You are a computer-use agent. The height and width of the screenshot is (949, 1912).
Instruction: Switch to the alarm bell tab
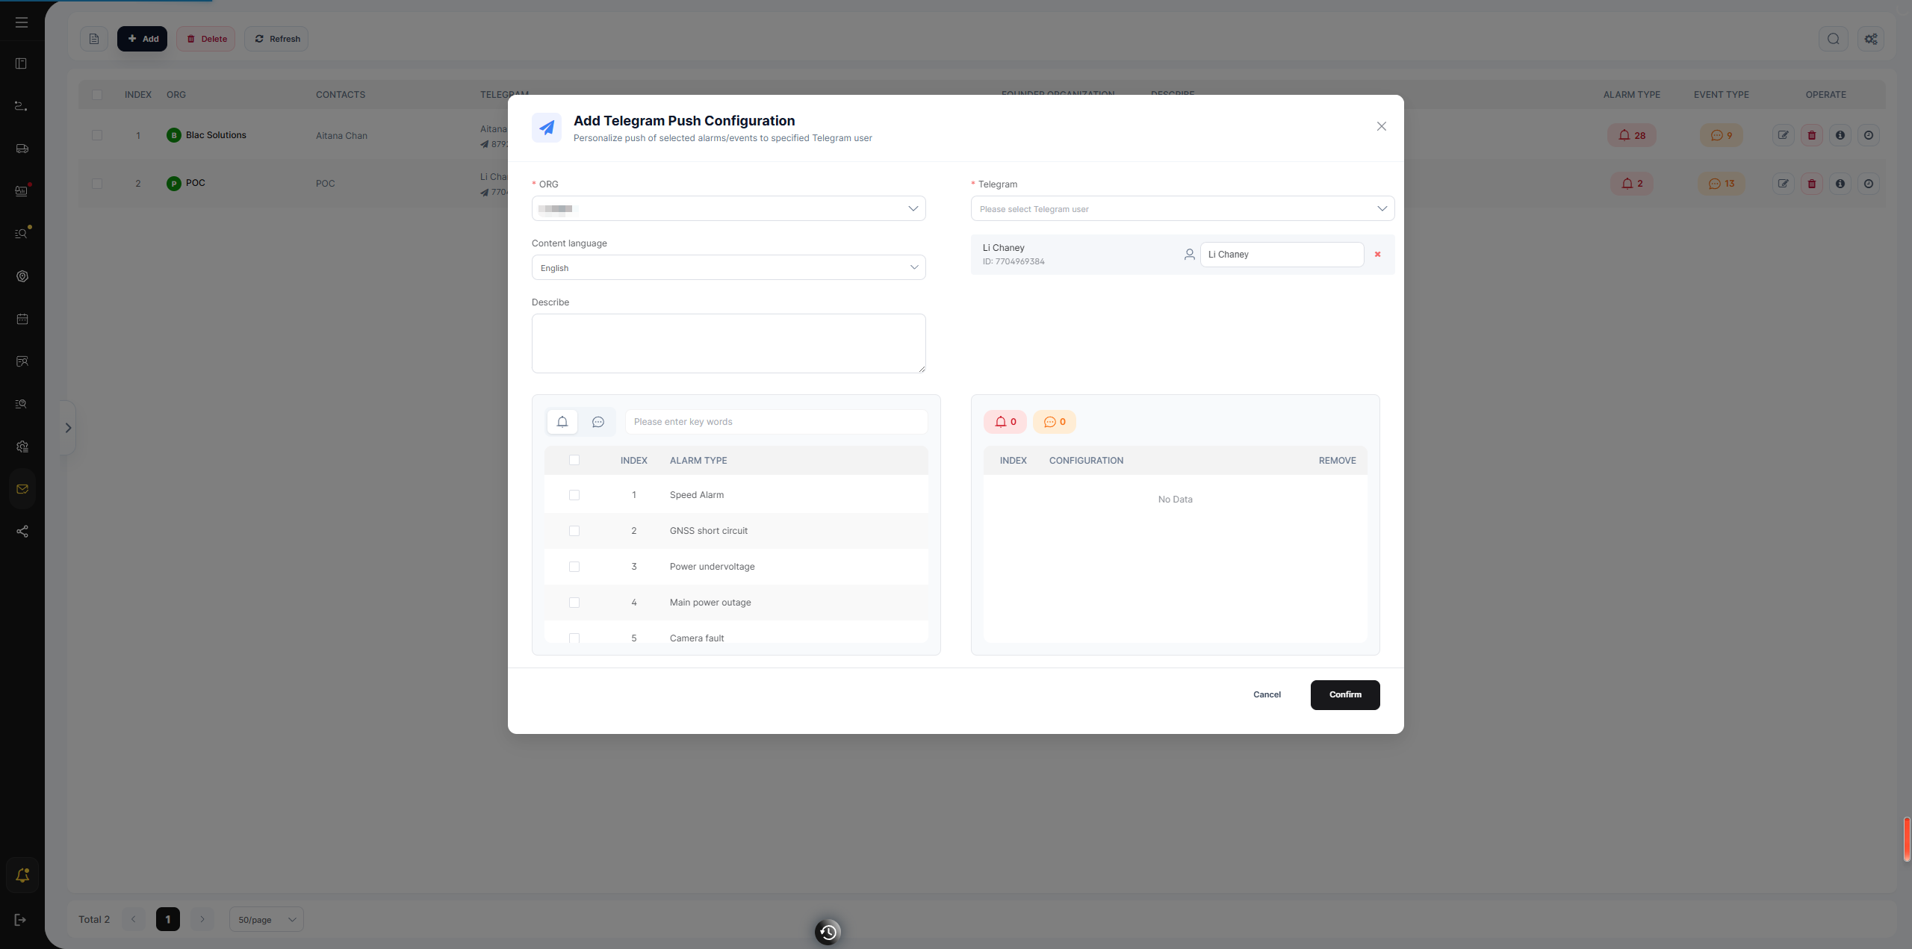562,422
